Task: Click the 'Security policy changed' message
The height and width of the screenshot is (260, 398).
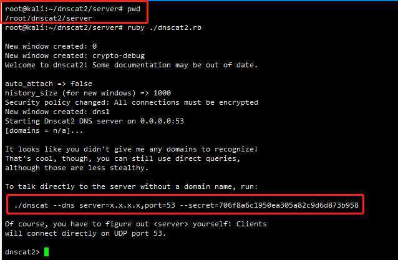Action: 132,102
